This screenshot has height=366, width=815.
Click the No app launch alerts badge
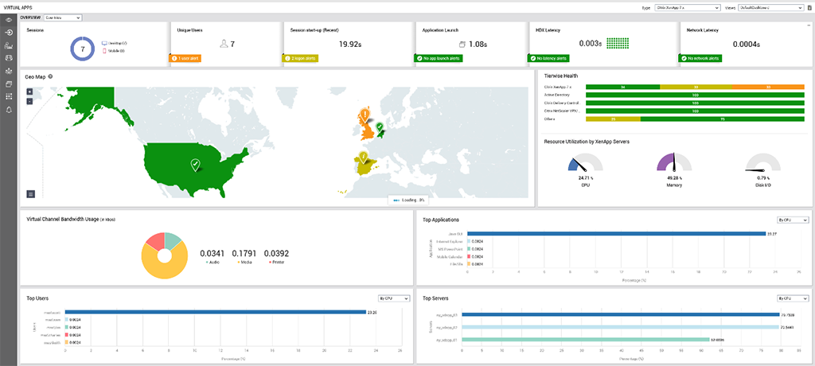pos(439,59)
